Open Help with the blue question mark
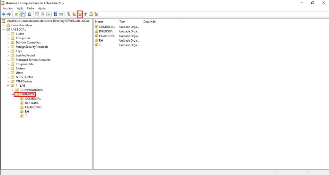Viewport: 329px width, 175px height. pyautogui.click(x=56, y=14)
